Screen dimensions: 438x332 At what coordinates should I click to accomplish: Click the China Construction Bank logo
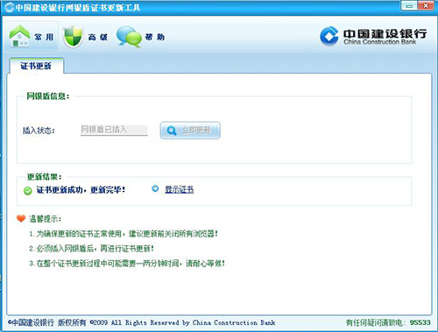coord(373,36)
